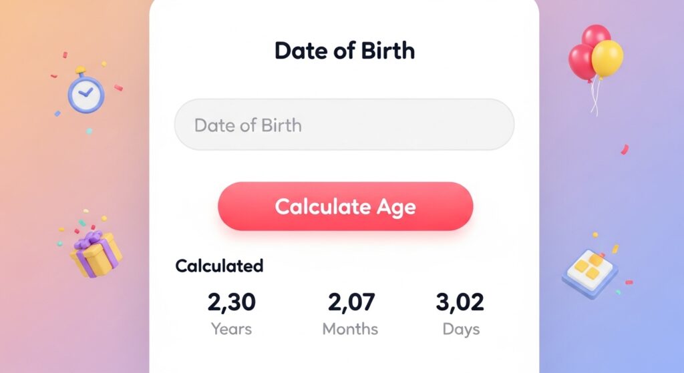The height and width of the screenshot is (373, 684).
Task: Click the blue calendar tile icon
Action: point(589,272)
